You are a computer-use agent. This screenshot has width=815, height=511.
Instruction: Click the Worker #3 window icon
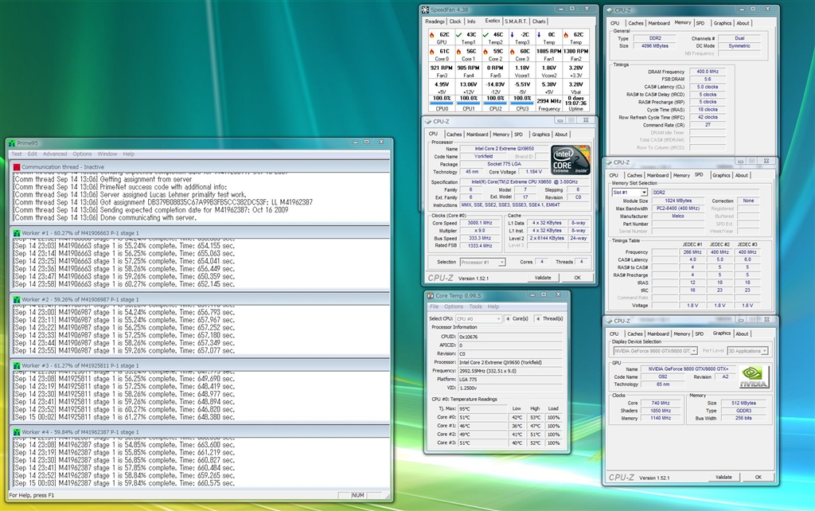pyautogui.click(x=17, y=365)
